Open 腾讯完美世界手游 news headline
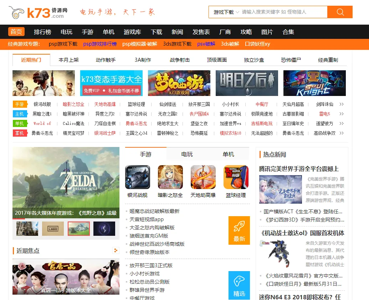The height and width of the screenshot is (300, 369). (299, 169)
